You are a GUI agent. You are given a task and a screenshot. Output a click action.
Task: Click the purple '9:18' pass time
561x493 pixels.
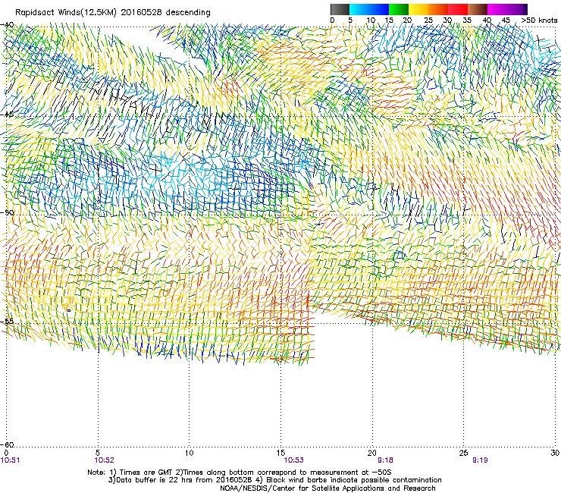(385, 460)
